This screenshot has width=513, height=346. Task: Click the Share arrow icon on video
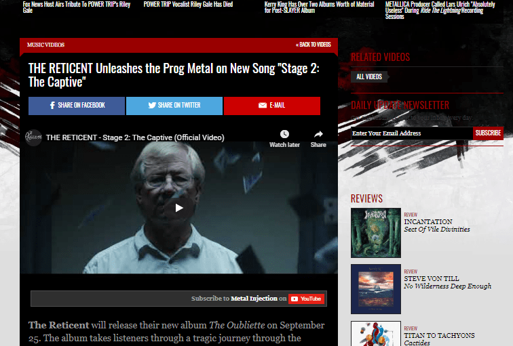[318, 134]
